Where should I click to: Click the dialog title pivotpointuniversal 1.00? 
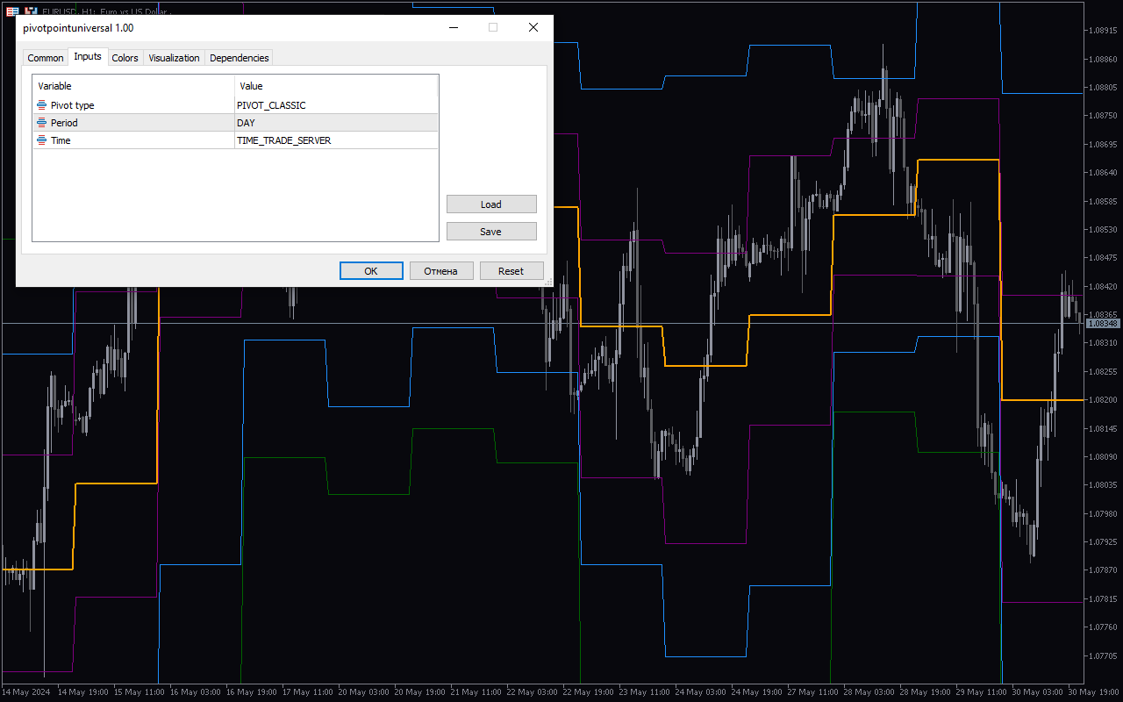point(78,28)
